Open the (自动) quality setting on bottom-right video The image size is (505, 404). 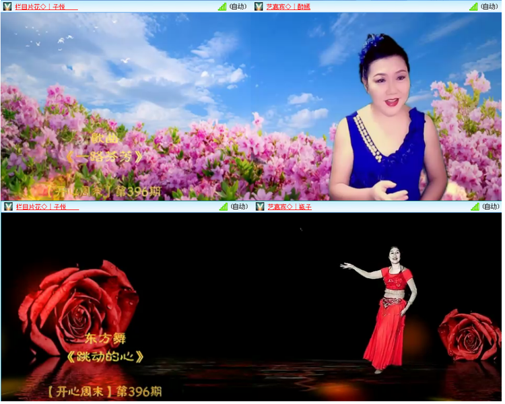tap(490, 206)
